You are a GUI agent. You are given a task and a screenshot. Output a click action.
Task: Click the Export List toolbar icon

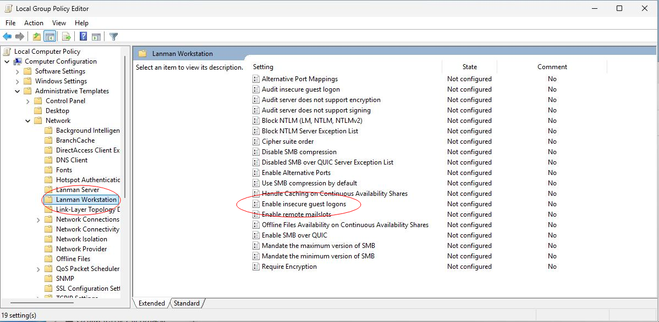tap(67, 37)
